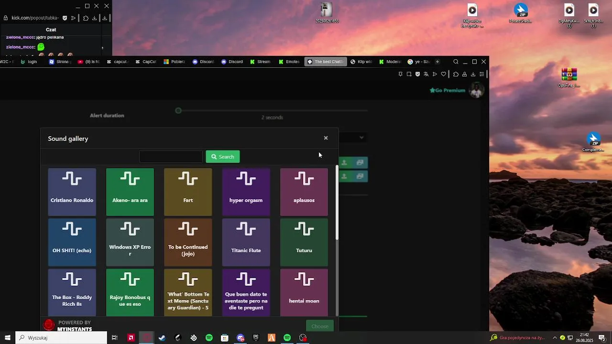Open Discord from the taskbar
The width and height of the screenshot is (612, 344).
[x=240, y=338]
